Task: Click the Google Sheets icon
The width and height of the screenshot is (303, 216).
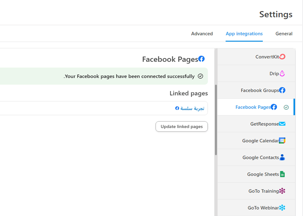Action: 282,174
